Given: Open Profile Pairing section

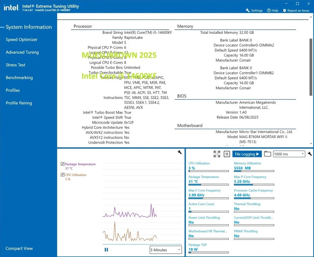Looking at the screenshot, I should [19, 103].
